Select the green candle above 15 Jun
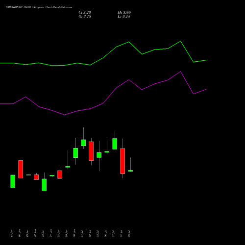This screenshot has height=245, width=245. coord(13,181)
